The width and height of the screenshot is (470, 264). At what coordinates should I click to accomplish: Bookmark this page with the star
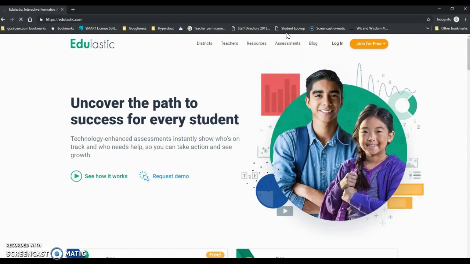point(428,19)
